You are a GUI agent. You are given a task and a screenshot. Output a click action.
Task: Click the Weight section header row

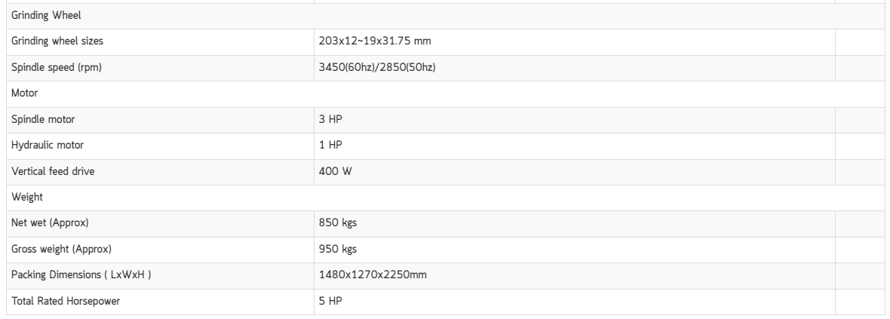pyautogui.click(x=446, y=198)
